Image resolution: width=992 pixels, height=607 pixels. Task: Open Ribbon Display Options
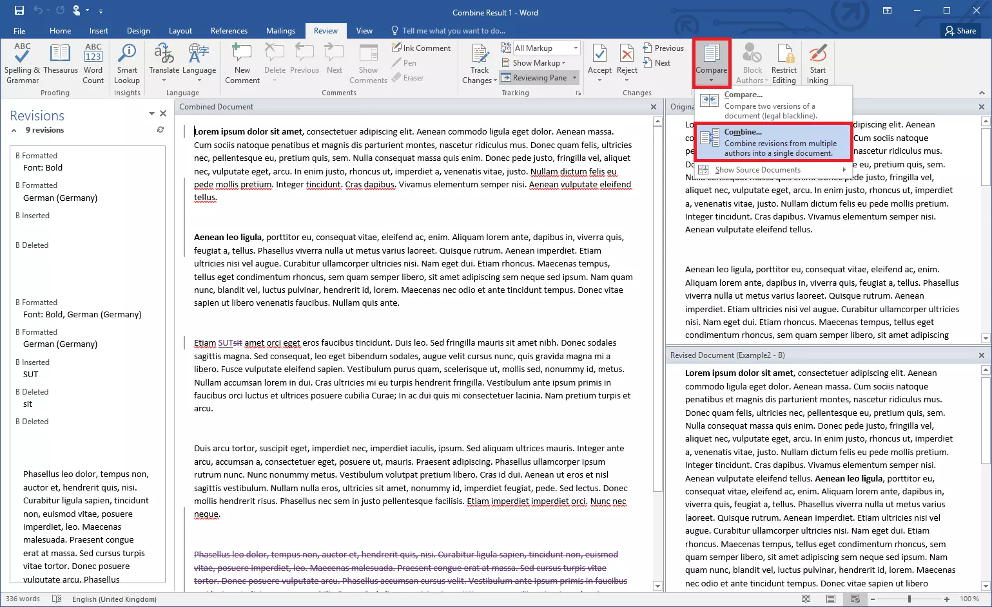[x=888, y=10]
